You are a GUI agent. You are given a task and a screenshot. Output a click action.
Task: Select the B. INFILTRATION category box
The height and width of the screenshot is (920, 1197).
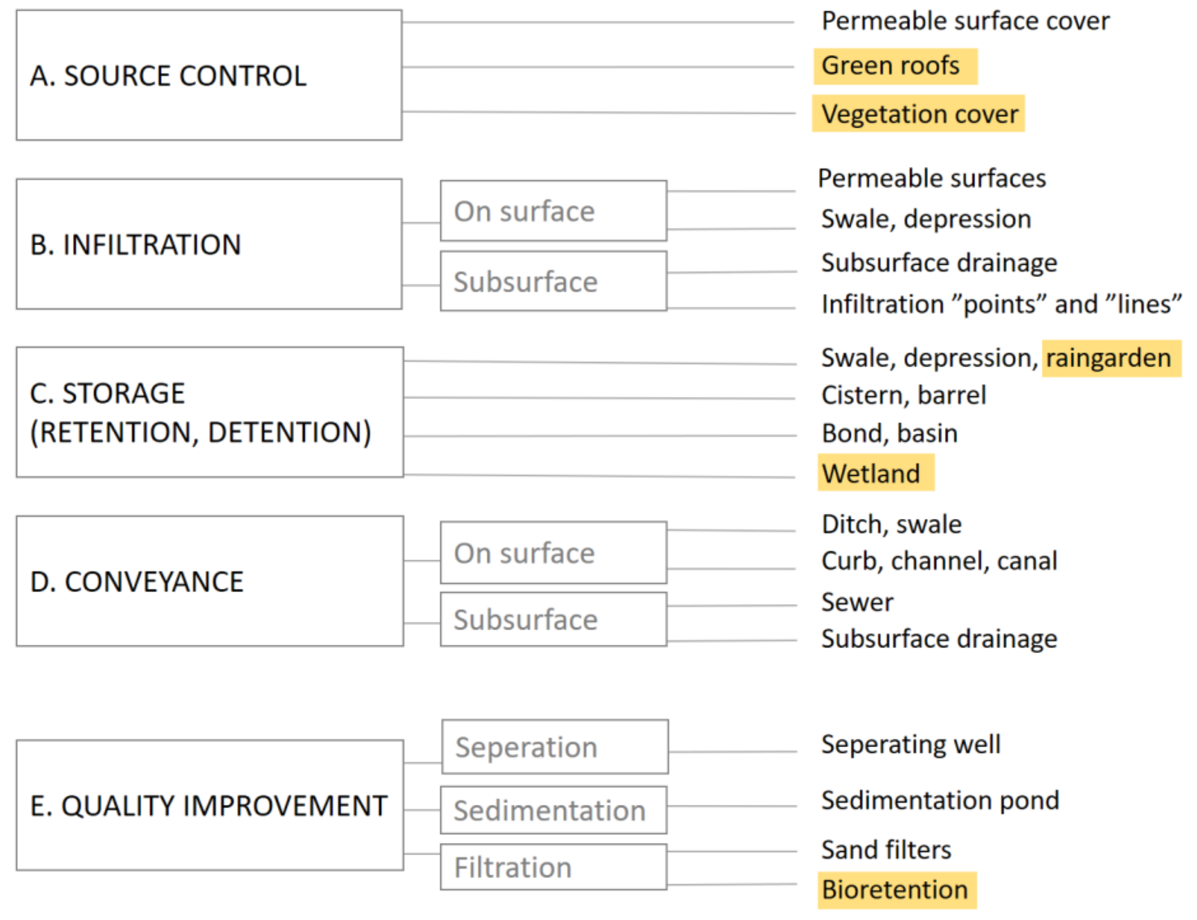click(209, 244)
